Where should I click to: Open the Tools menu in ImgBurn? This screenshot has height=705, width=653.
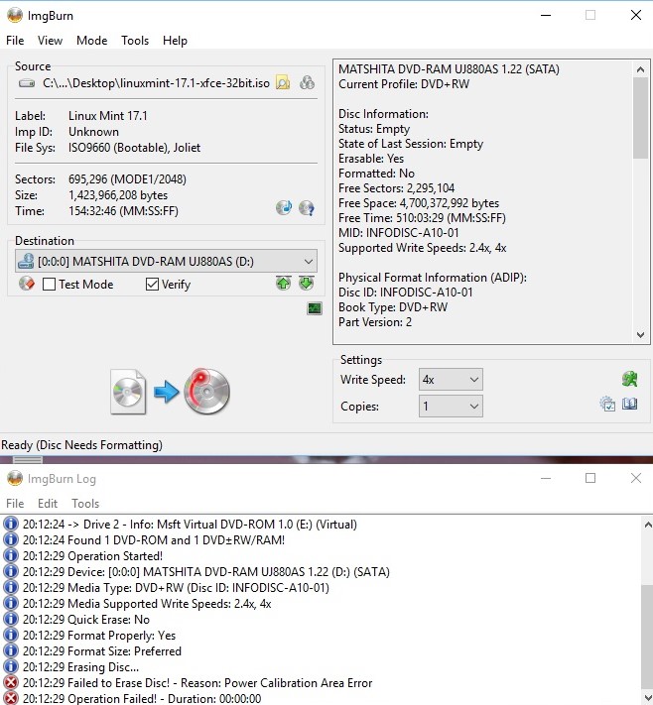point(135,41)
